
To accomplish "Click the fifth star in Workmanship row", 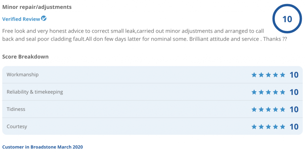I will click(x=283, y=75).
